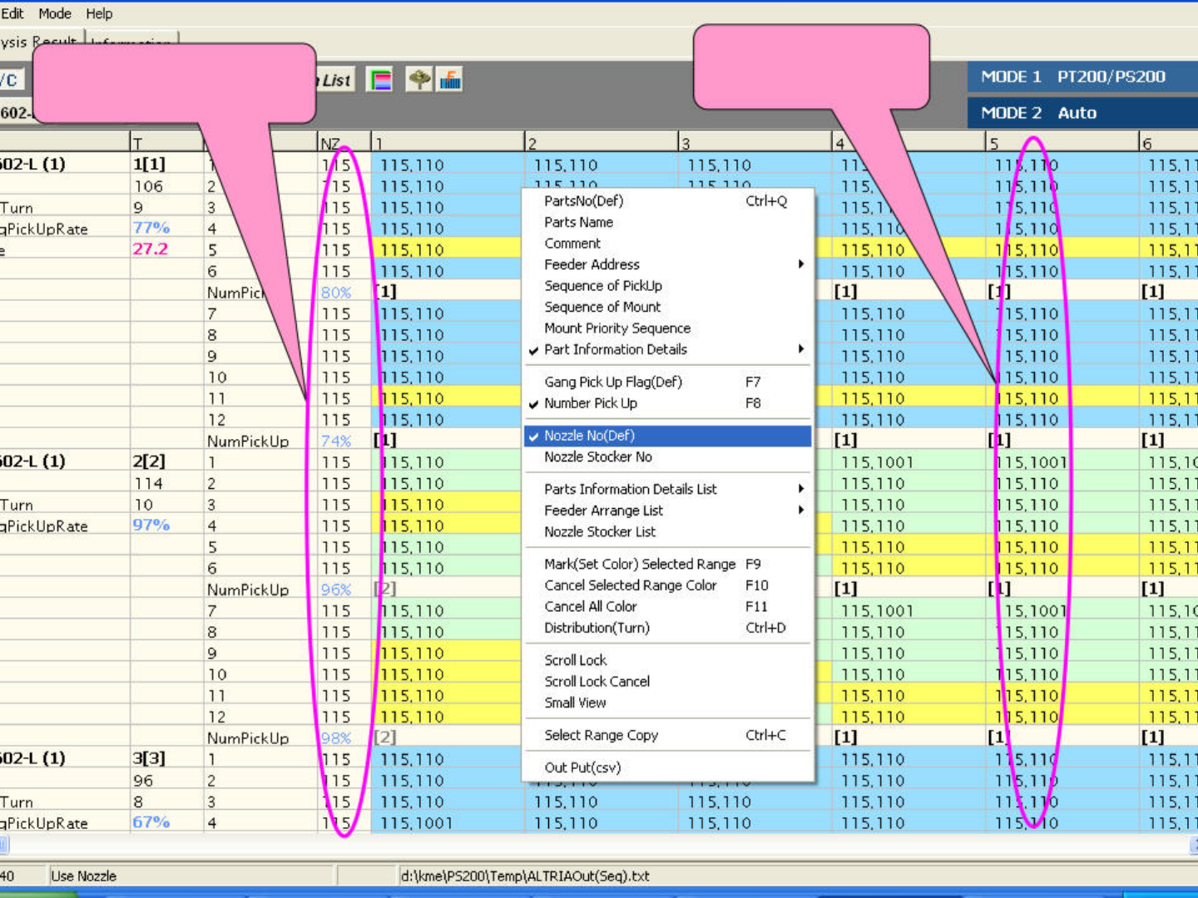
Task: Select Out Put(csv) in the context menu
Action: coord(582,767)
